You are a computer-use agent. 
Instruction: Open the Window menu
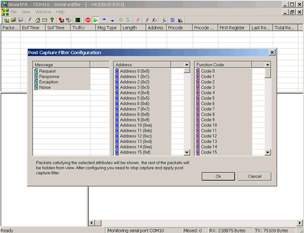point(43,12)
